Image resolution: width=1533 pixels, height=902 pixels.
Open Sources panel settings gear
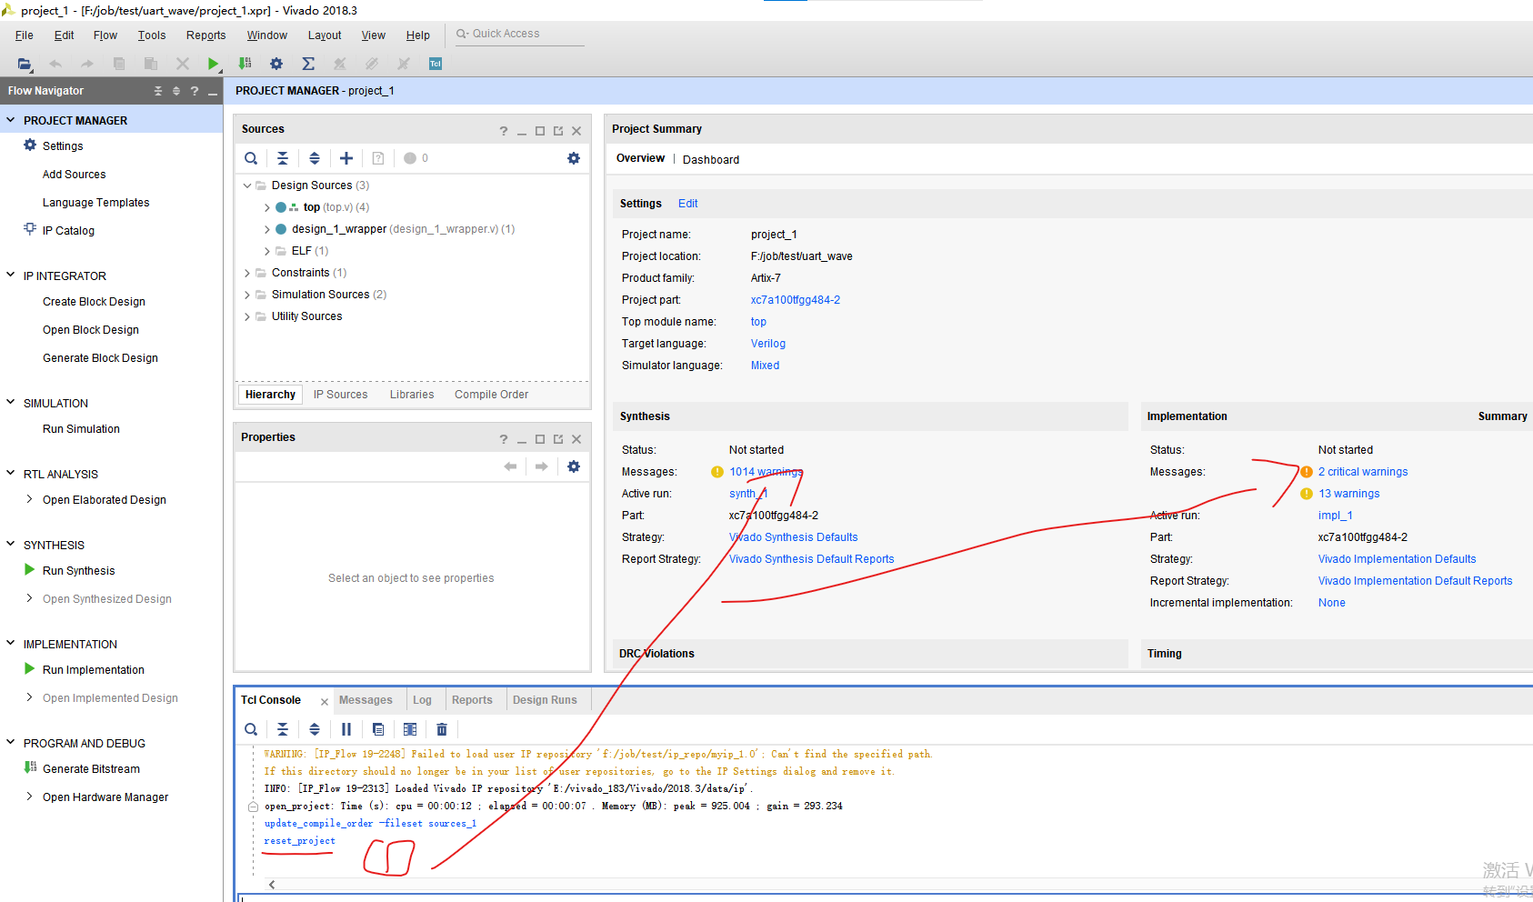574,158
